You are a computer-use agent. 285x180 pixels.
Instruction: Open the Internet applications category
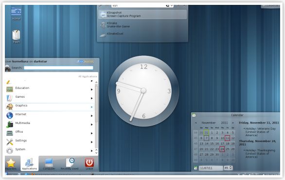(x=50, y=116)
